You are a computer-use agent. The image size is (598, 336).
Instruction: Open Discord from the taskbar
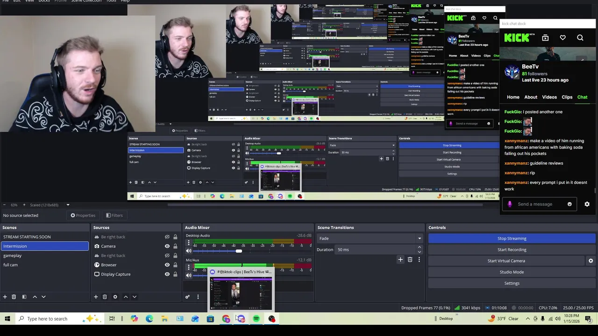point(241,319)
